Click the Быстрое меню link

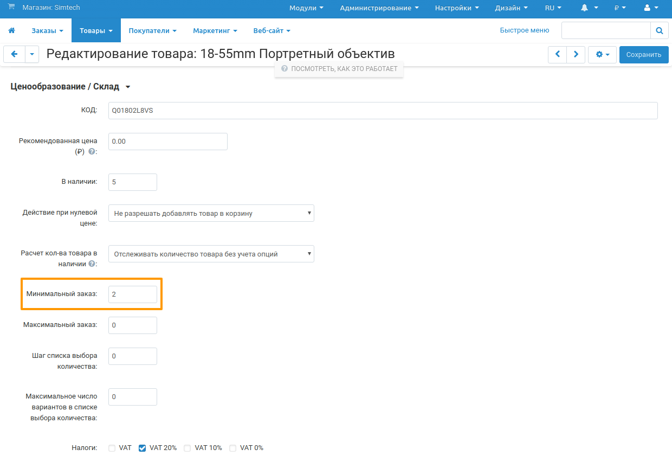click(x=524, y=30)
